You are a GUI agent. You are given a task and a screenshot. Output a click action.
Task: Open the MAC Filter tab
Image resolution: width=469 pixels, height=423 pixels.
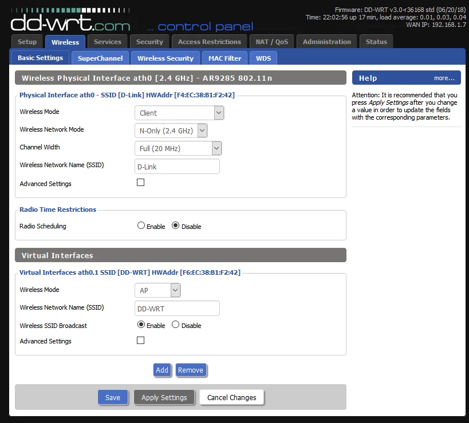tap(224, 58)
